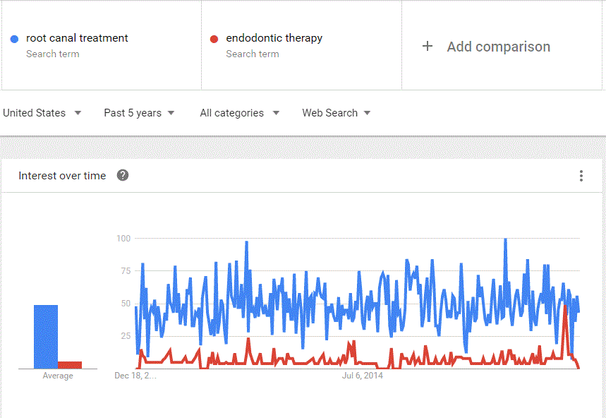Edit the root canal treatment search term

pos(77,38)
